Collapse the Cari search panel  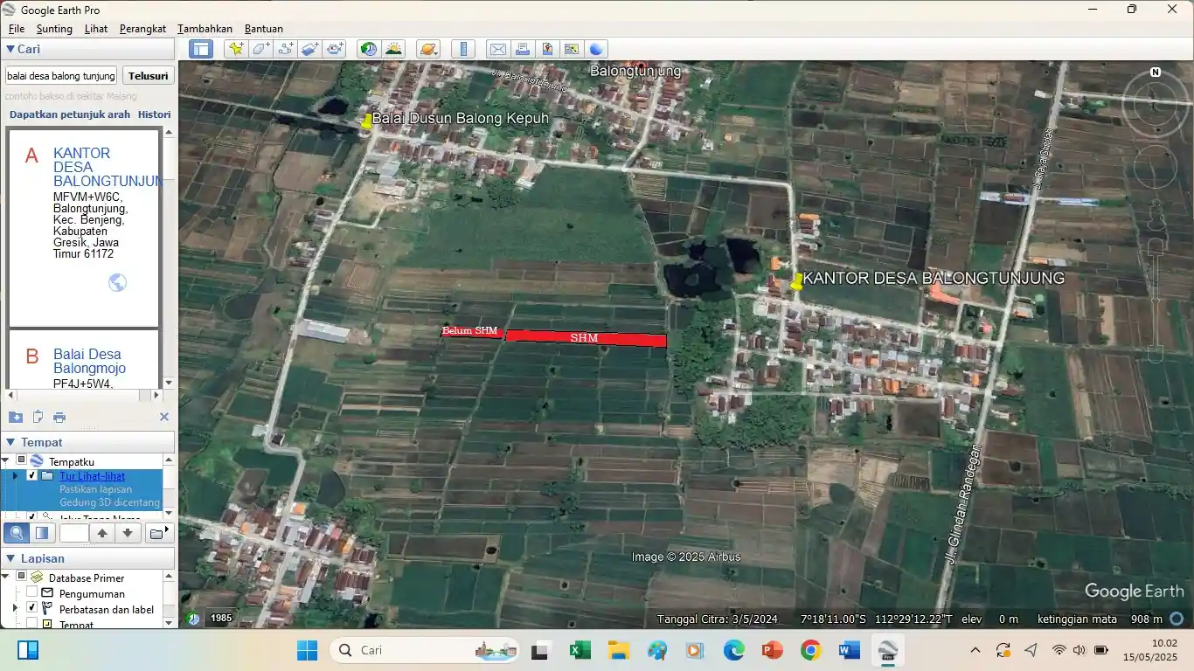click(10, 49)
